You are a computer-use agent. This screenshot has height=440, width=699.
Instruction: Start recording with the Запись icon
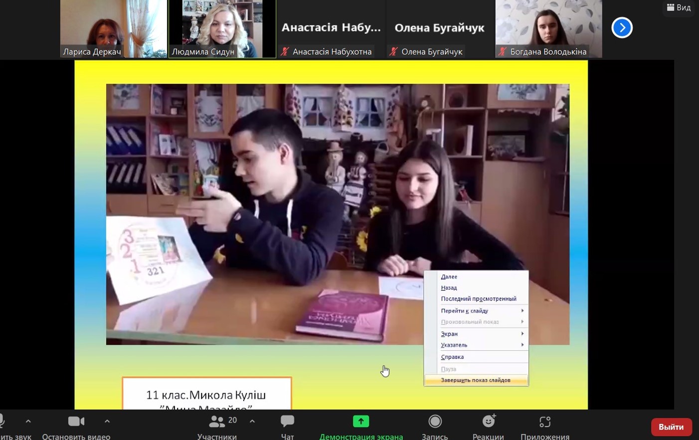click(435, 422)
